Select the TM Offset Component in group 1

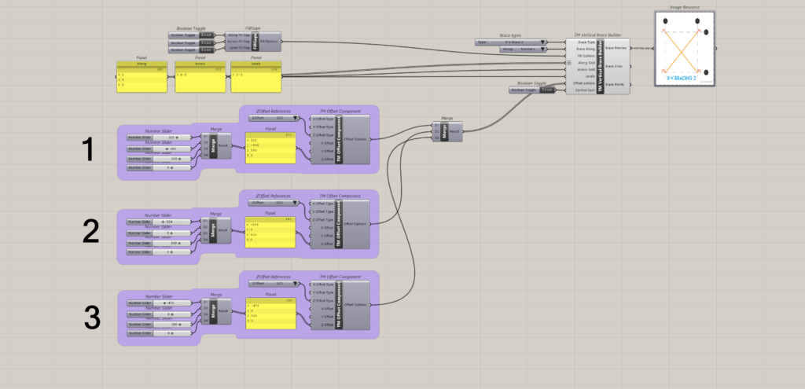click(x=339, y=139)
